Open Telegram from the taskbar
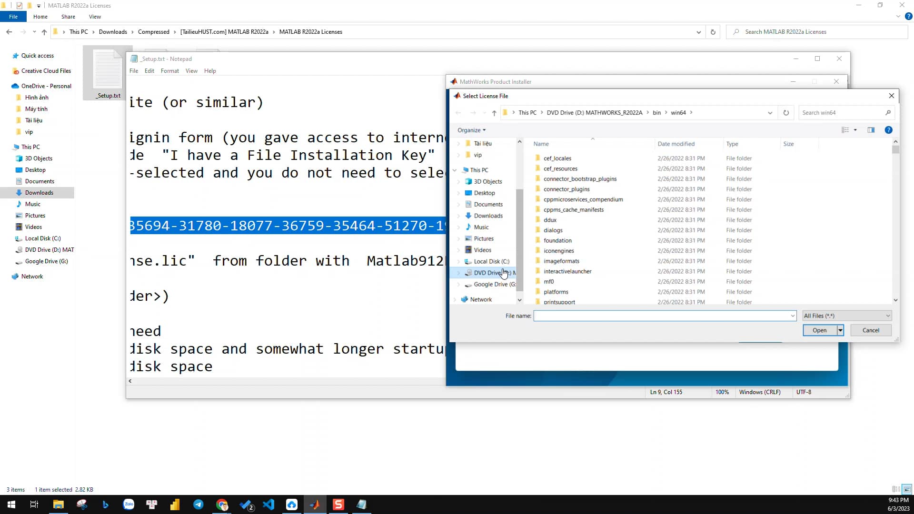This screenshot has width=914, height=514. [x=198, y=504]
